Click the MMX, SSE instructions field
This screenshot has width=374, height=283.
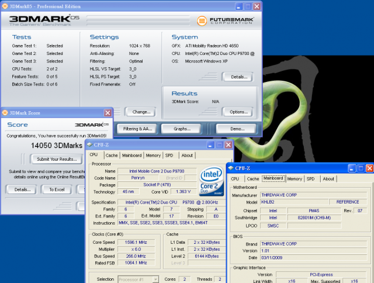coord(172,223)
